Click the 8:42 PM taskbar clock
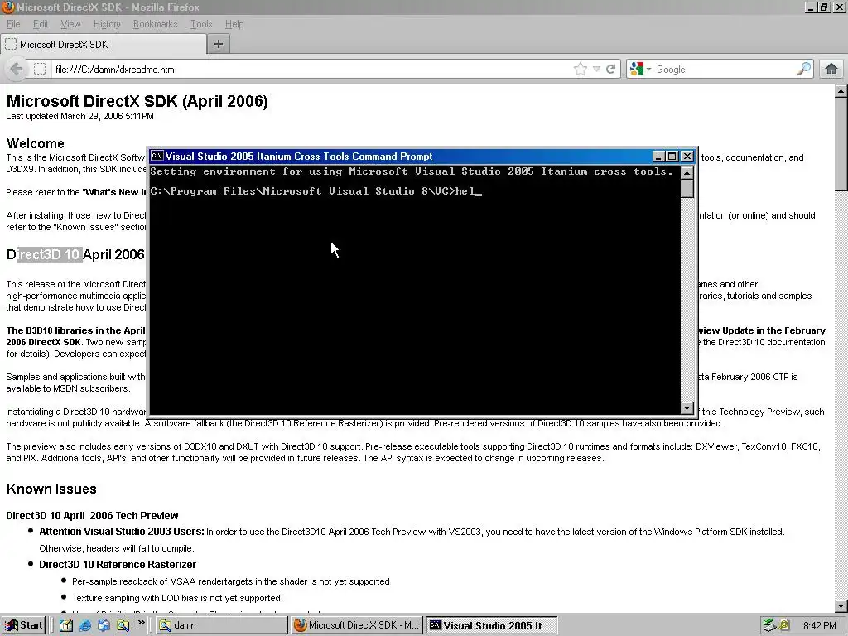Viewport: 848px width, 636px height. 819,626
